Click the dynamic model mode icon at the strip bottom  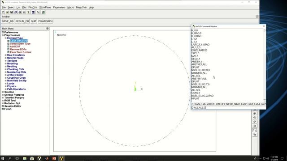[x=255, y=135]
